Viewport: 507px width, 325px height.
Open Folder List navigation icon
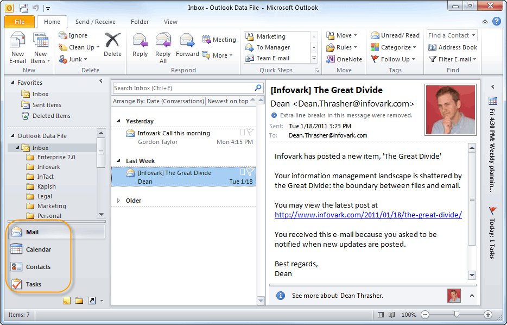coord(79,301)
